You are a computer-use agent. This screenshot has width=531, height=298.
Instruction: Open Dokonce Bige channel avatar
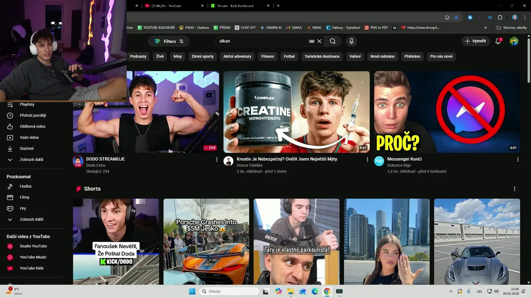[379, 161]
